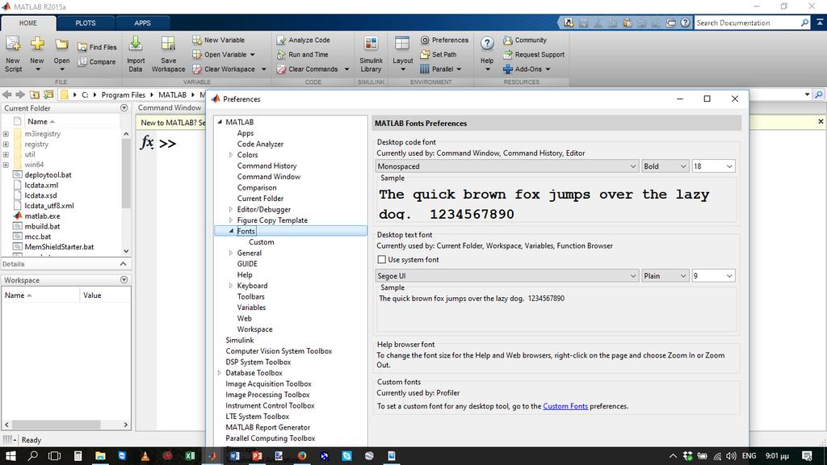This screenshot has height=465, width=827.
Task: Click Preferences in the toolstrip
Action: (x=444, y=40)
